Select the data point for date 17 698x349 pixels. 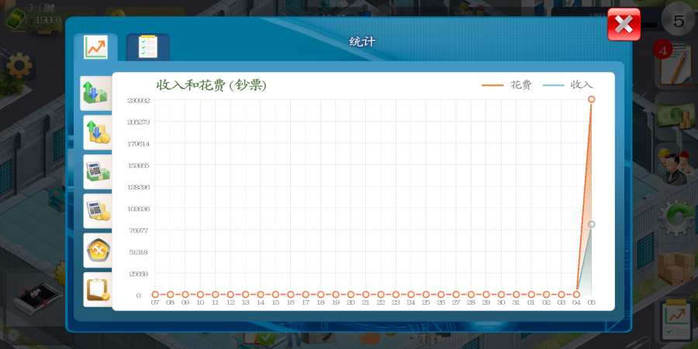click(x=306, y=294)
